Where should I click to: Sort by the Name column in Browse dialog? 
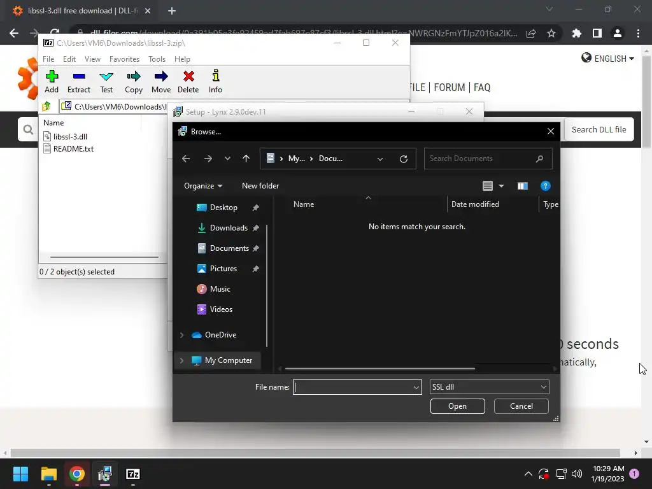click(x=304, y=204)
